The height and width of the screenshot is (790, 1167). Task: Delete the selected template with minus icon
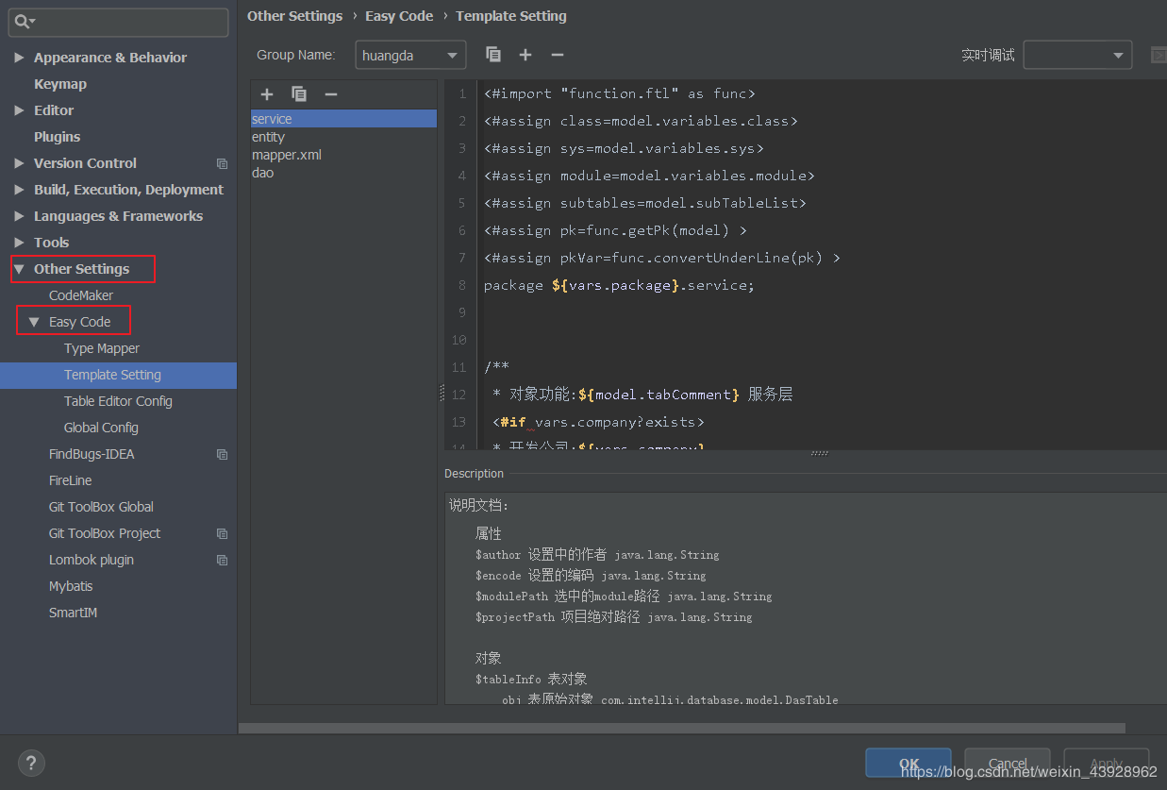pyautogui.click(x=331, y=94)
